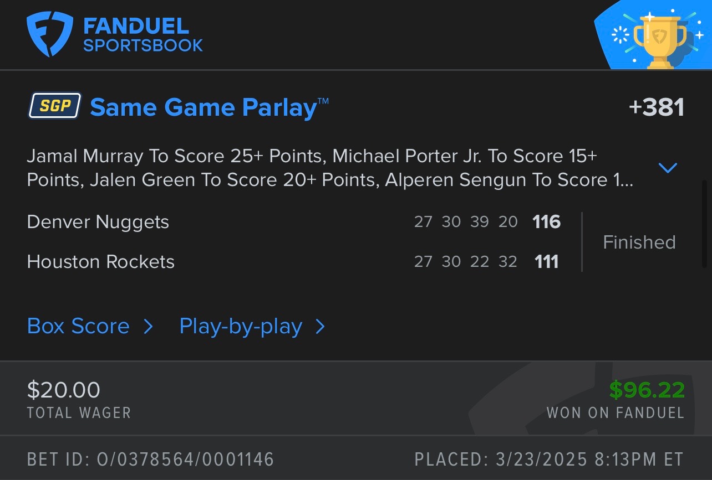Click the arrow next to Play-by-play
712x480 pixels.
point(320,327)
